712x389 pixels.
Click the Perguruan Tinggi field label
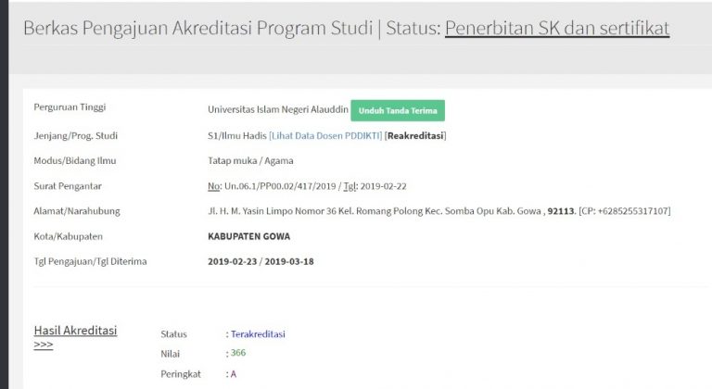69,108
